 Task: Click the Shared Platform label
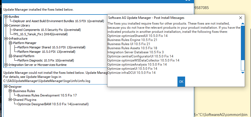point(24,56)
